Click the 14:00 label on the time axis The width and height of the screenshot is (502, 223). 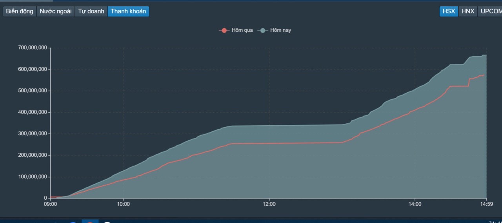tap(415, 204)
